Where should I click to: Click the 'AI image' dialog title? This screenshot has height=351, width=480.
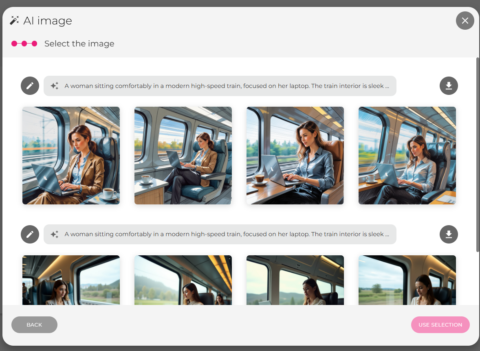[47, 21]
